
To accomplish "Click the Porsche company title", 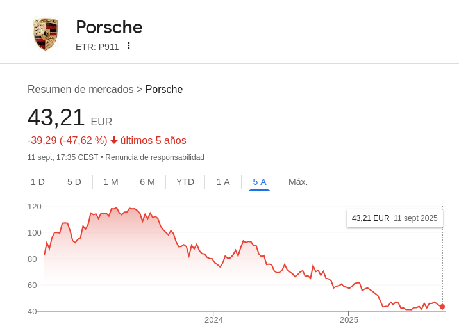I will pyautogui.click(x=109, y=27).
